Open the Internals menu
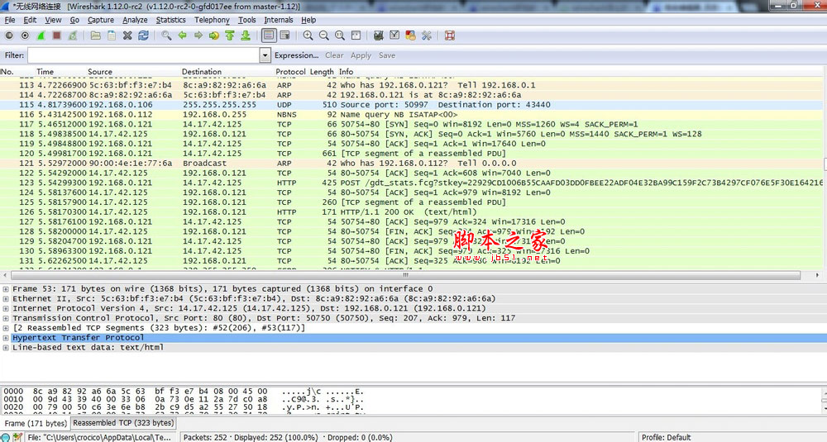The height and width of the screenshot is (442, 827). (279, 20)
